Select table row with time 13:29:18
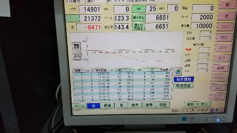Image resolution: width=237 pixels, height=133 pixels. tap(122, 99)
